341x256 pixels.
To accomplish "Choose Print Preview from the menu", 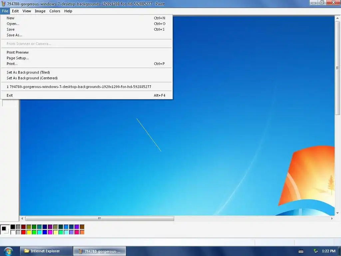I will (86, 52).
